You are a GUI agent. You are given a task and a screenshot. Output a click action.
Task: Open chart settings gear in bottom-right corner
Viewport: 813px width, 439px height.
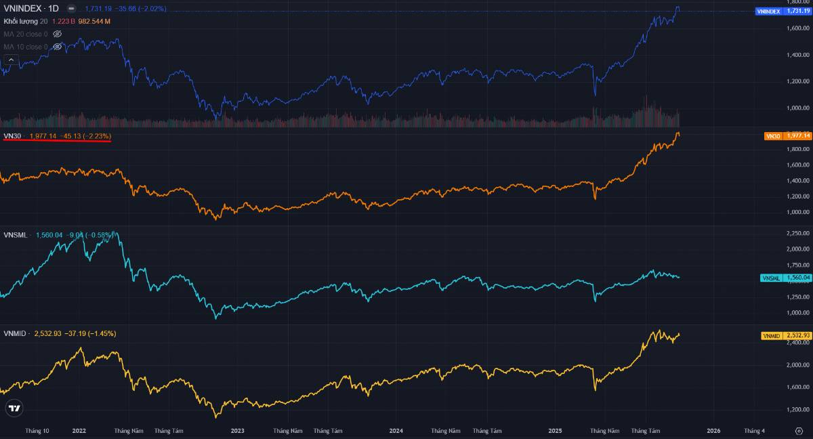[799, 431]
